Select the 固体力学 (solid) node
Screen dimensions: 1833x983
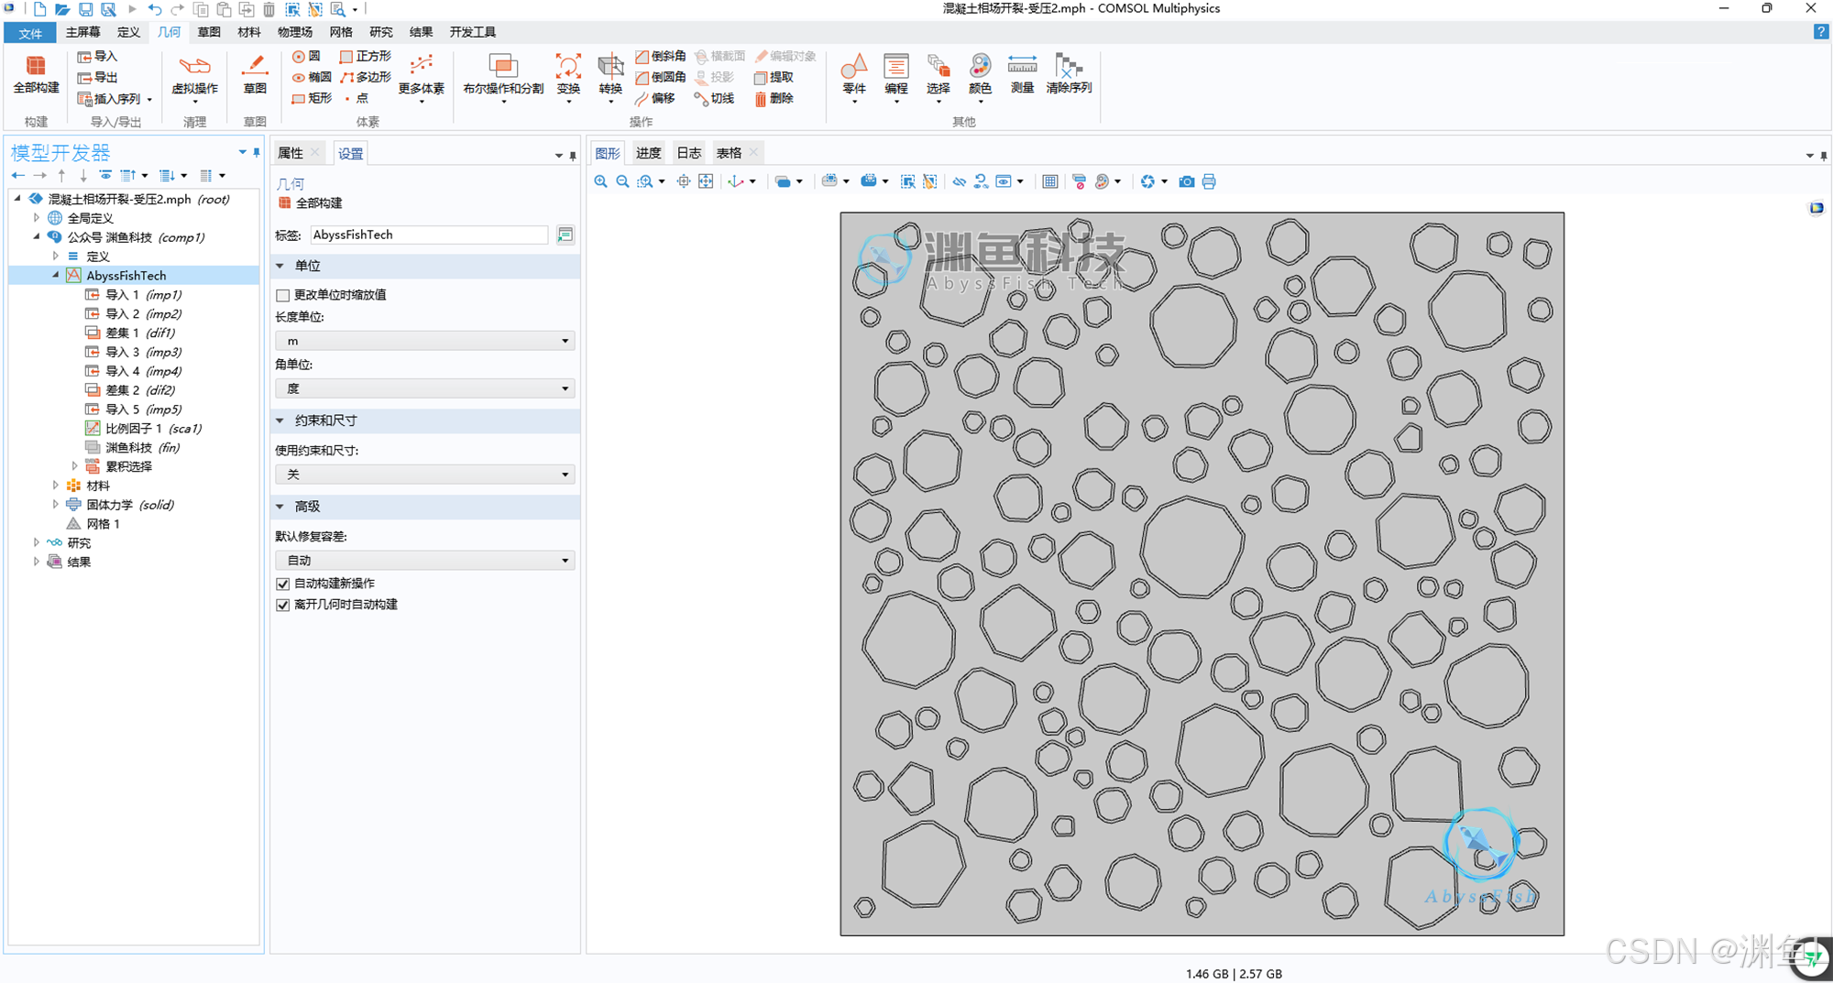pyautogui.click(x=120, y=505)
